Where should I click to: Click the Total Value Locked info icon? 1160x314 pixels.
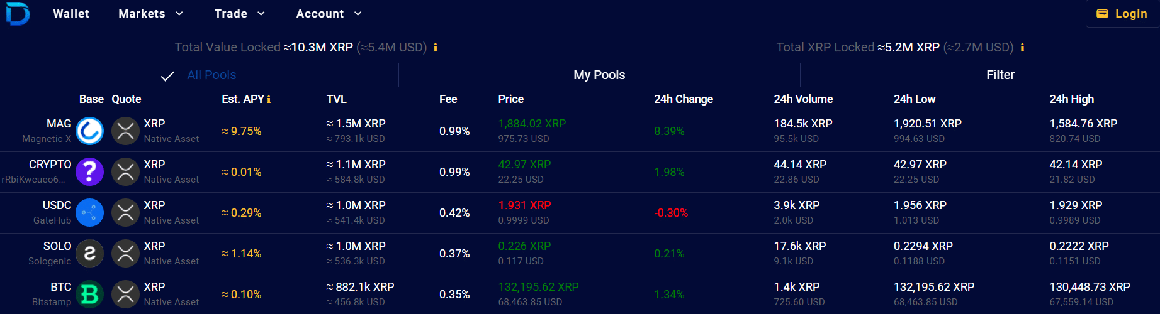(435, 48)
